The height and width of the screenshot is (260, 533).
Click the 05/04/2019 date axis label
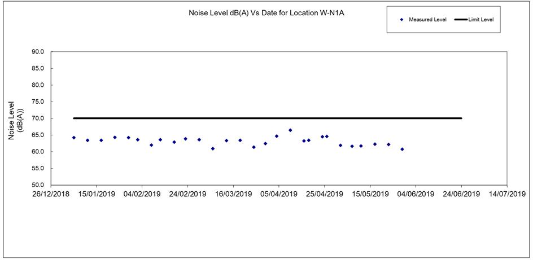pos(279,194)
